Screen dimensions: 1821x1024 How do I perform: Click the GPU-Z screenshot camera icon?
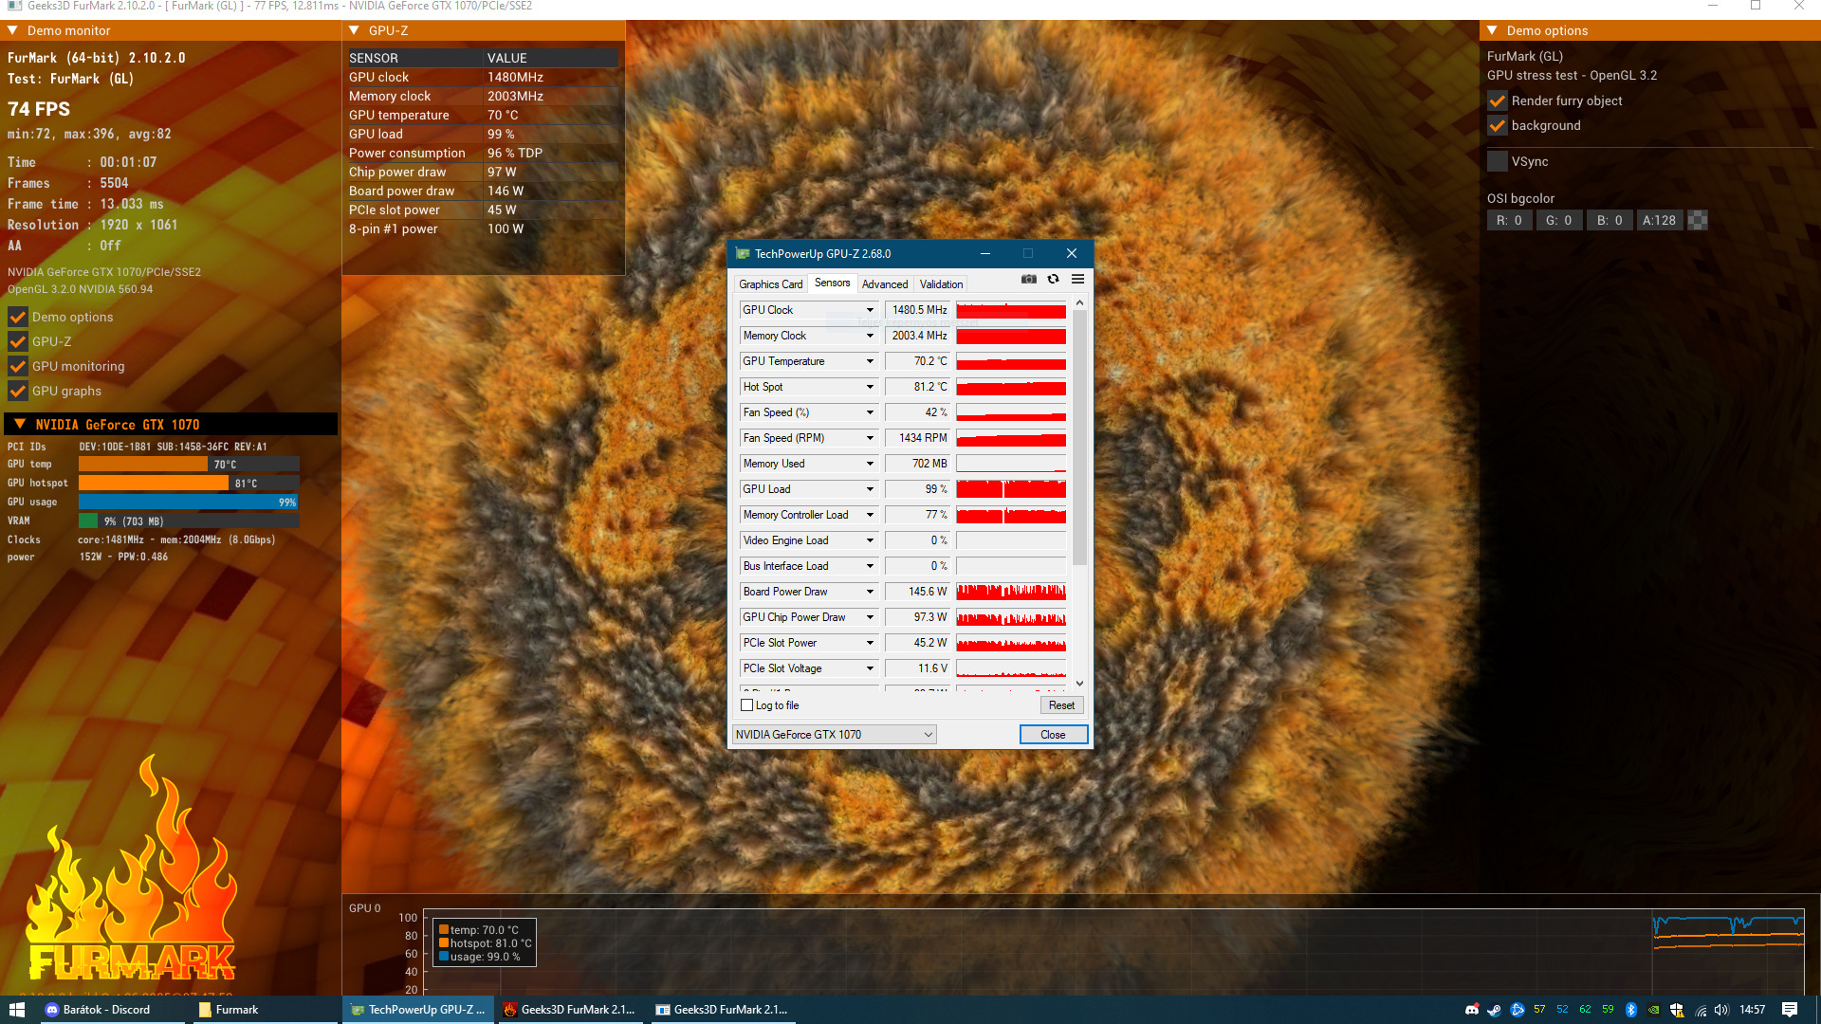(1028, 280)
